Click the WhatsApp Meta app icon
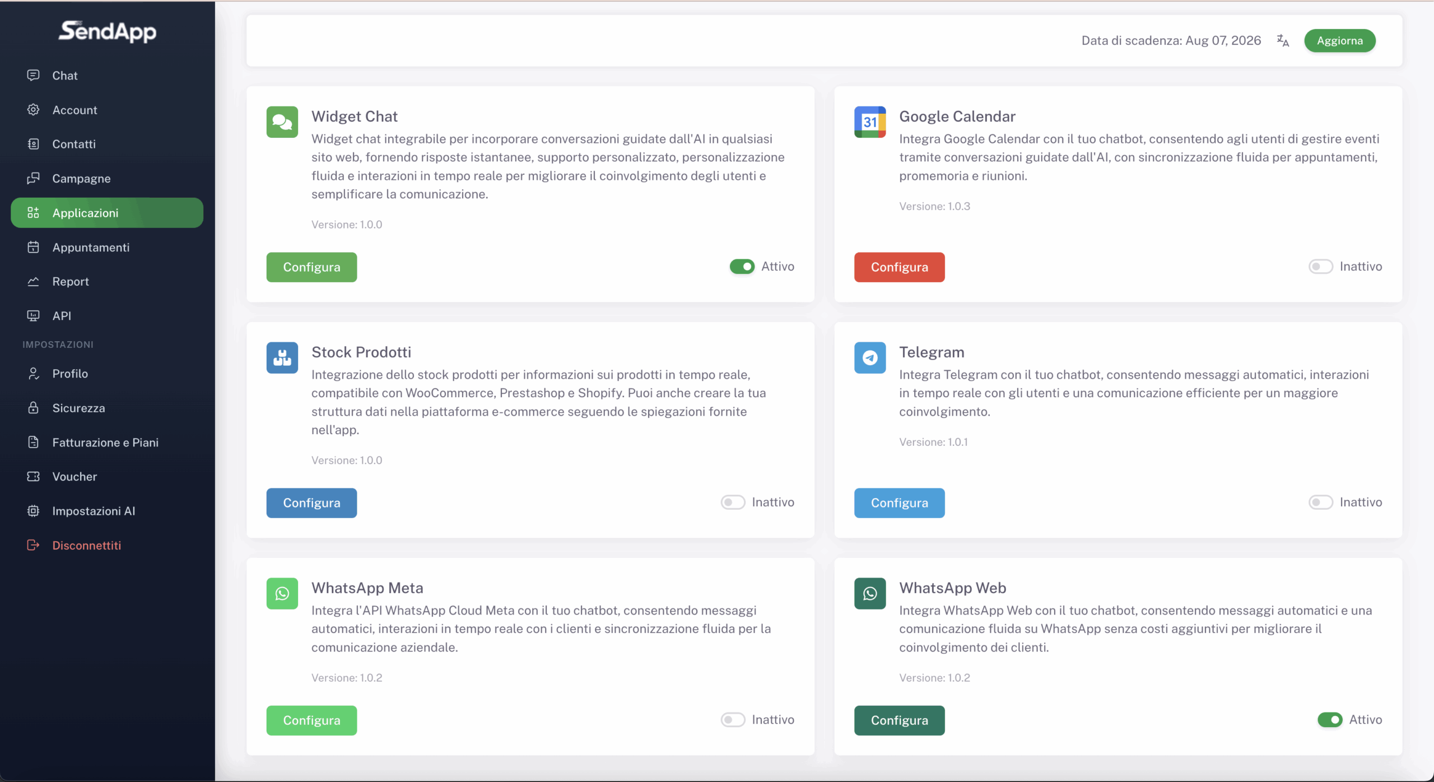 click(x=282, y=593)
